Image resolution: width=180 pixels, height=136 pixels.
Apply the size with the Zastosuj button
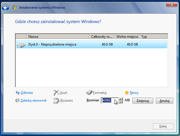(x=143, y=101)
